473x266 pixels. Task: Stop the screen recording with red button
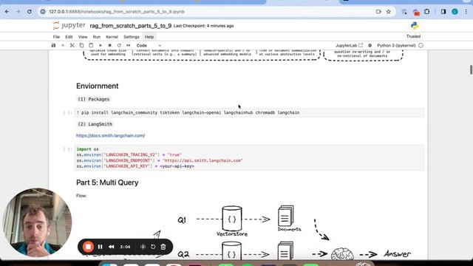pyautogui.click(x=88, y=247)
